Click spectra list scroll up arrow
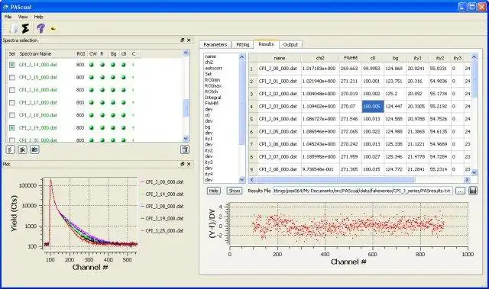 point(186,53)
